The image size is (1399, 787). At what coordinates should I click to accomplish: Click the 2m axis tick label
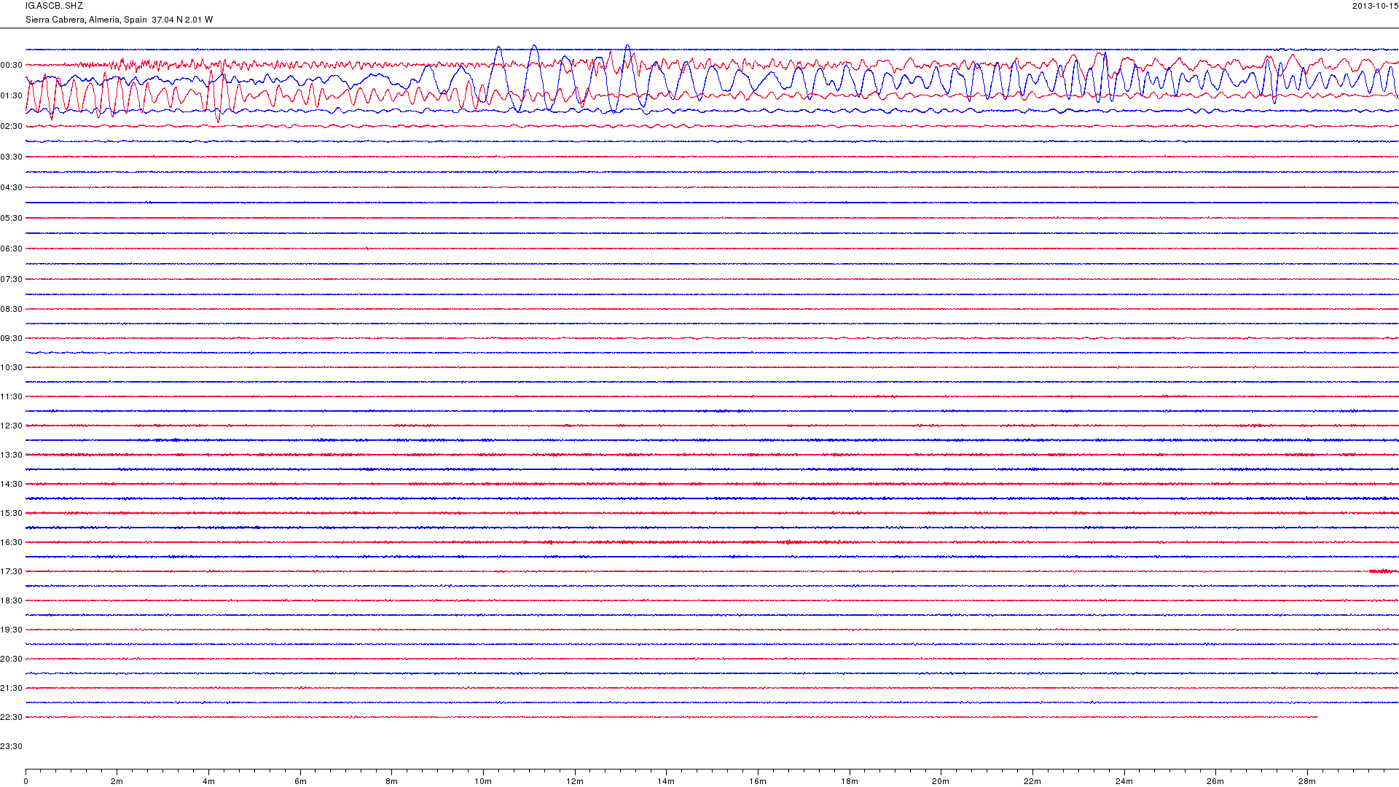pos(117,781)
